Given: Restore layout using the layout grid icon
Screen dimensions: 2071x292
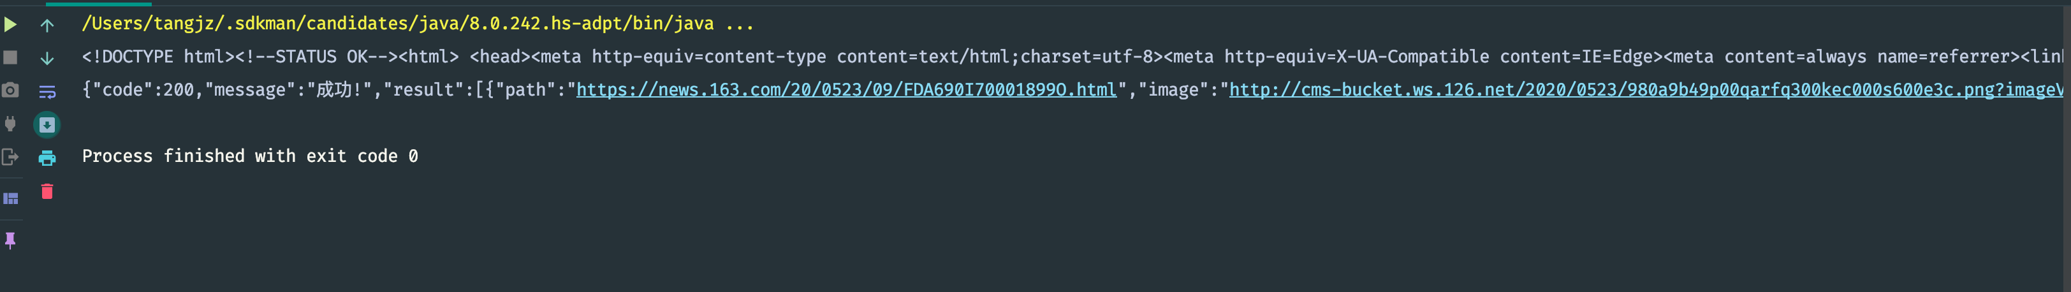Looking at the screenshot, I should [x=10, y=198].
